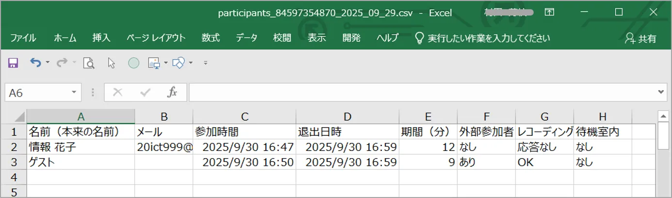Viewport: 672px width, 198px height.
Task: Click the Save icon in quick access toolbar
Action: click(x=13, y=63)
